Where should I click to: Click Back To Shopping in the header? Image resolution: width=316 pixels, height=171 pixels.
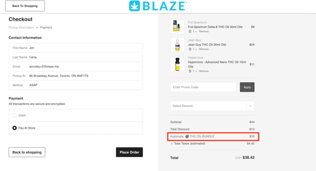[x=25, y=6]
